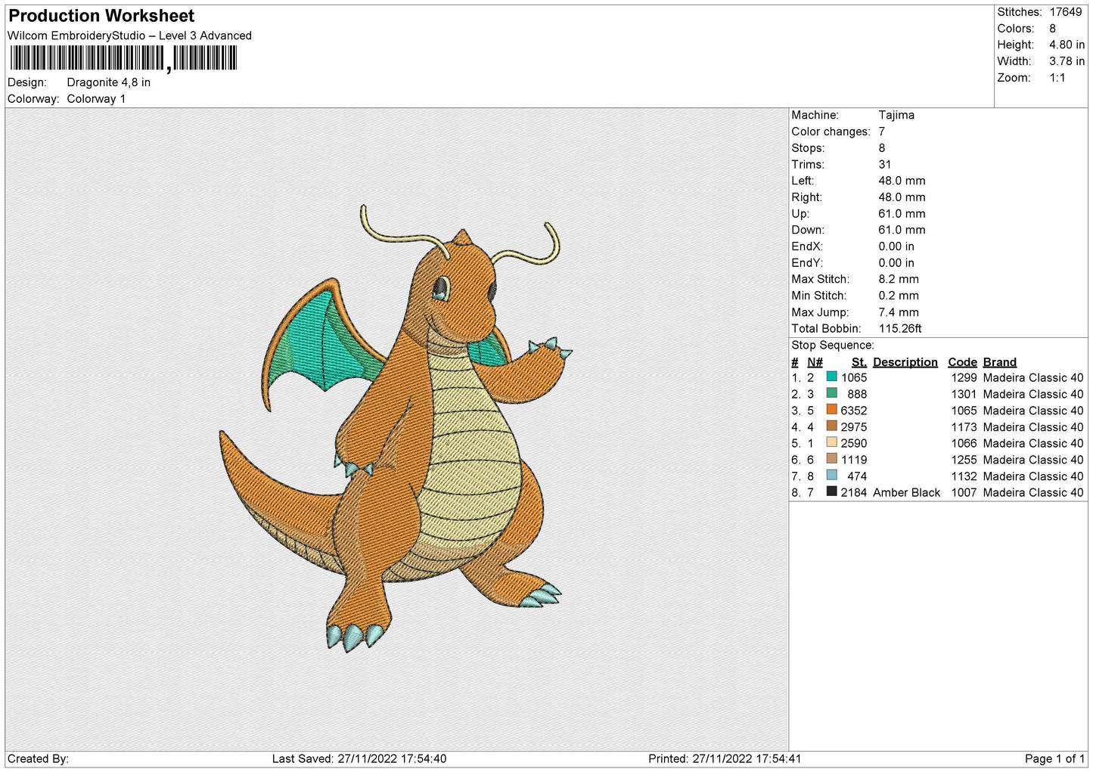Click the 'Code' column header

tap(963, 362)
